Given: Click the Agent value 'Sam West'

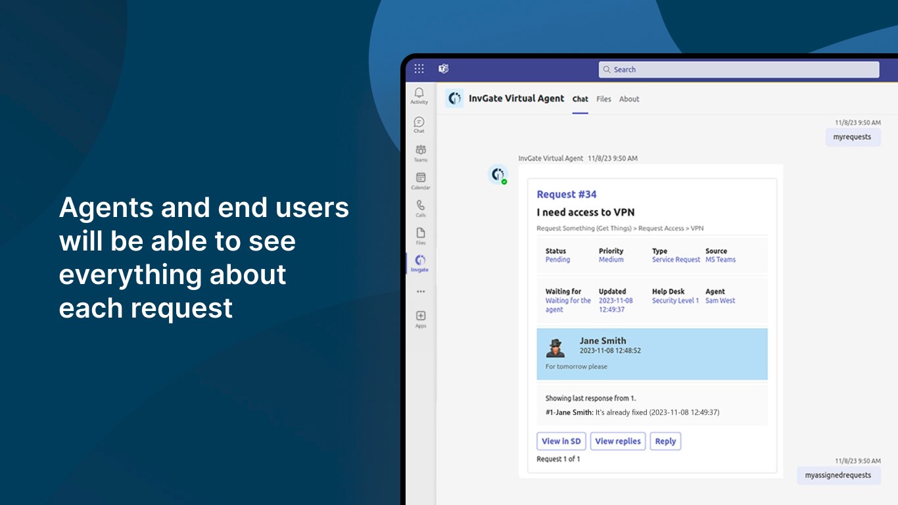Looking at the screenshot, I should [721, 301].
